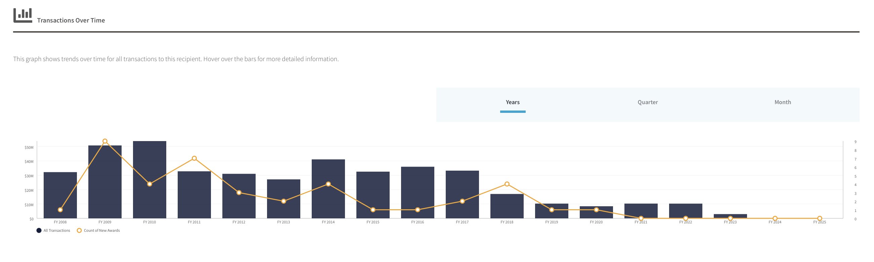Click the FY 2025 new awards line point
This screenshot has width=874, height=262.
point(820,219)
